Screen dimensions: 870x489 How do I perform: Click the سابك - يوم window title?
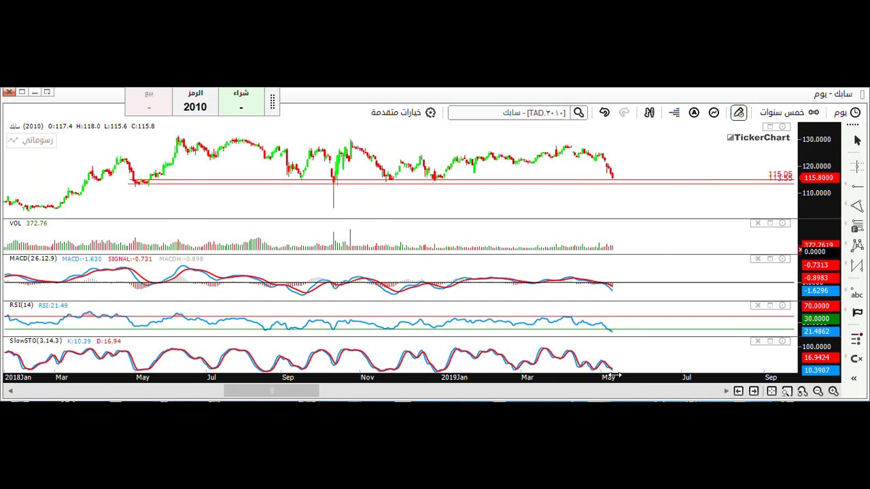tap(833, 94)
